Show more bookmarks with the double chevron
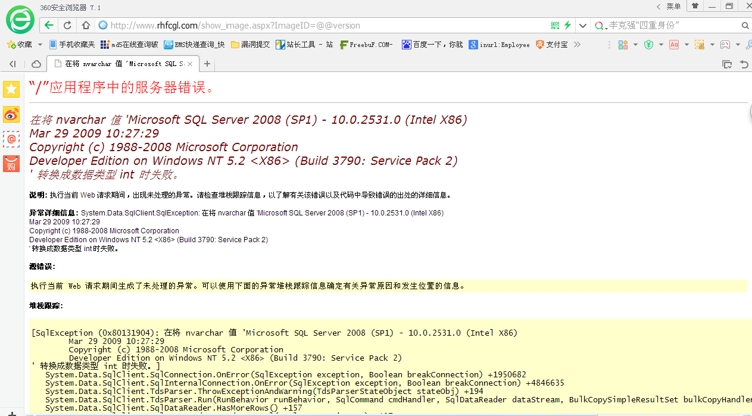752x416 pixels. (x=576, y=45)
